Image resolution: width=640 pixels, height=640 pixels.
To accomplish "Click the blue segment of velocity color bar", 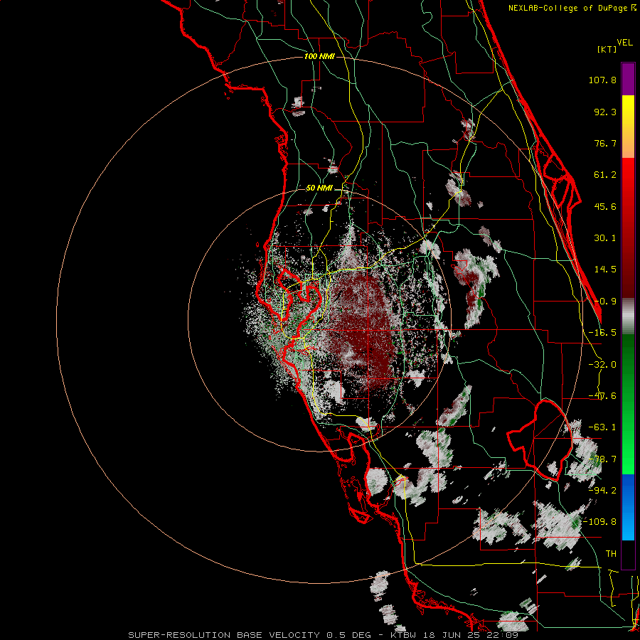I will [628, 507].
